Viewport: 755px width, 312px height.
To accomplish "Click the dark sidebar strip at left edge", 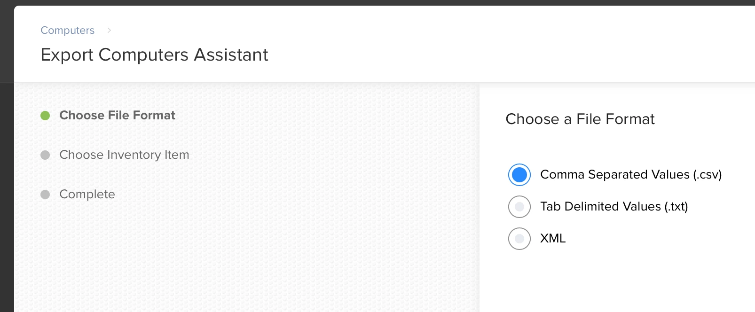I will [7, 188].
